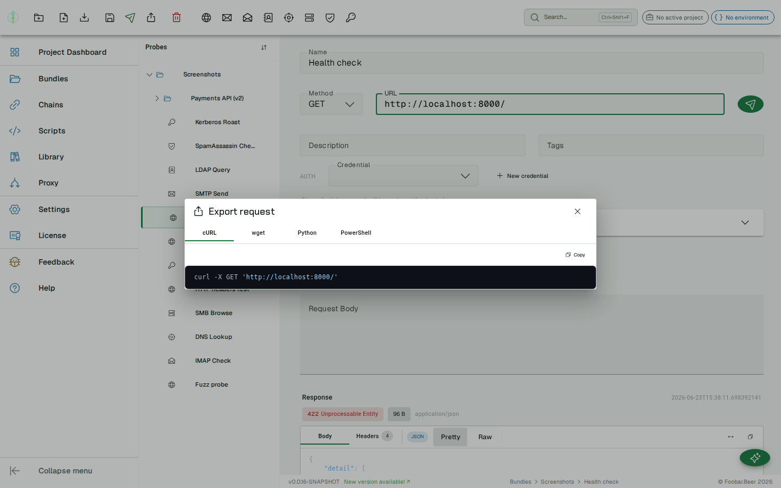Click the open envelope toolbar icon
The image size is (781, 488).
click(247, 17)
